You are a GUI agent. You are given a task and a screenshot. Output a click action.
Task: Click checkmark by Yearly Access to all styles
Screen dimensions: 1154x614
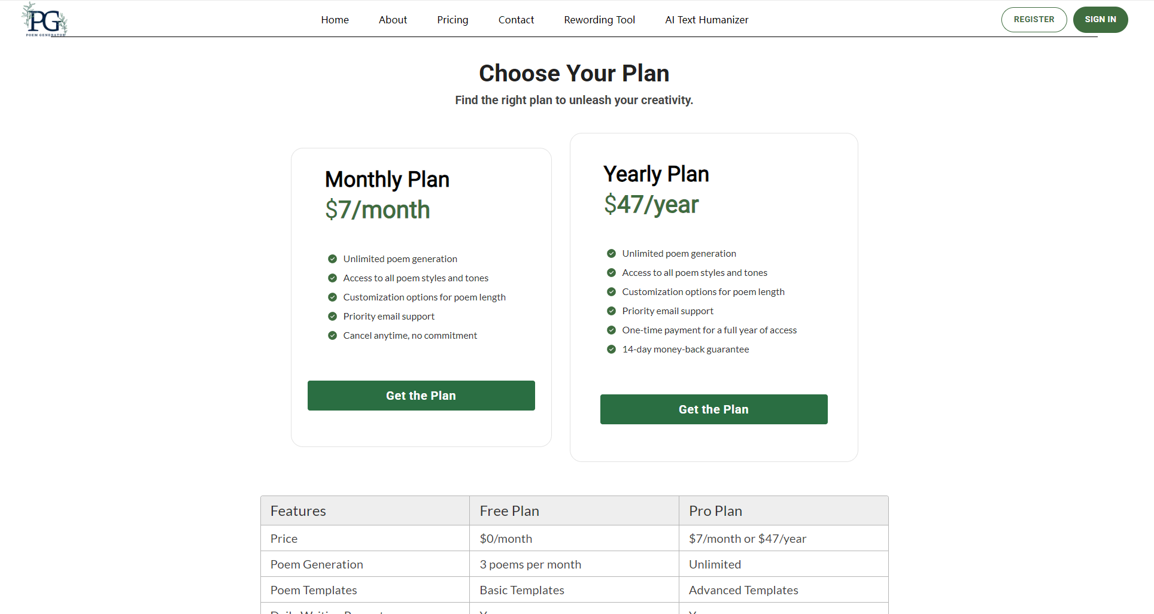[611, 273]
